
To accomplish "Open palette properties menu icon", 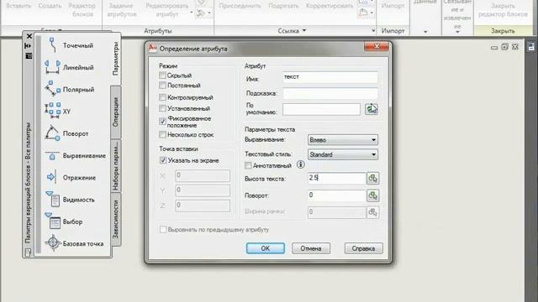I will point(29,55).
